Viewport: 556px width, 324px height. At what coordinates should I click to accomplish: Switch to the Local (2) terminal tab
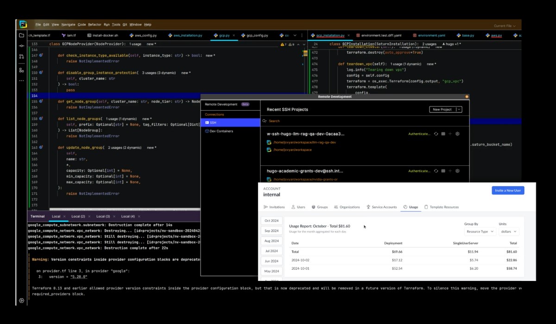(x=77, y=216)
